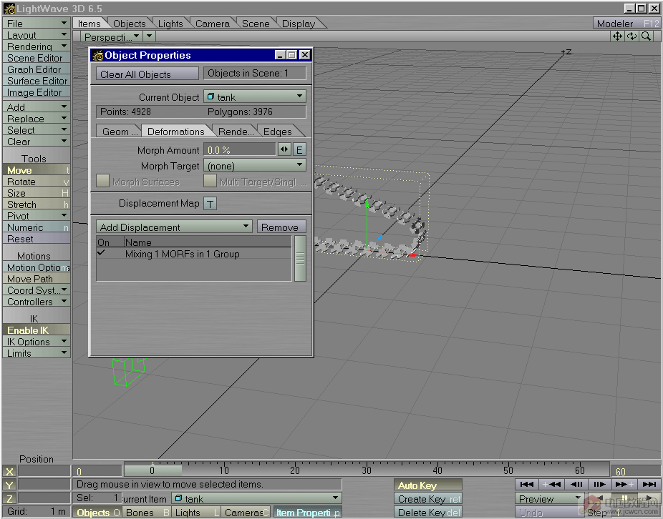663x519 pixels.
Task: Expand the Perspective view type dropdown
Action: pyautogui.click(x=112, y=36)
